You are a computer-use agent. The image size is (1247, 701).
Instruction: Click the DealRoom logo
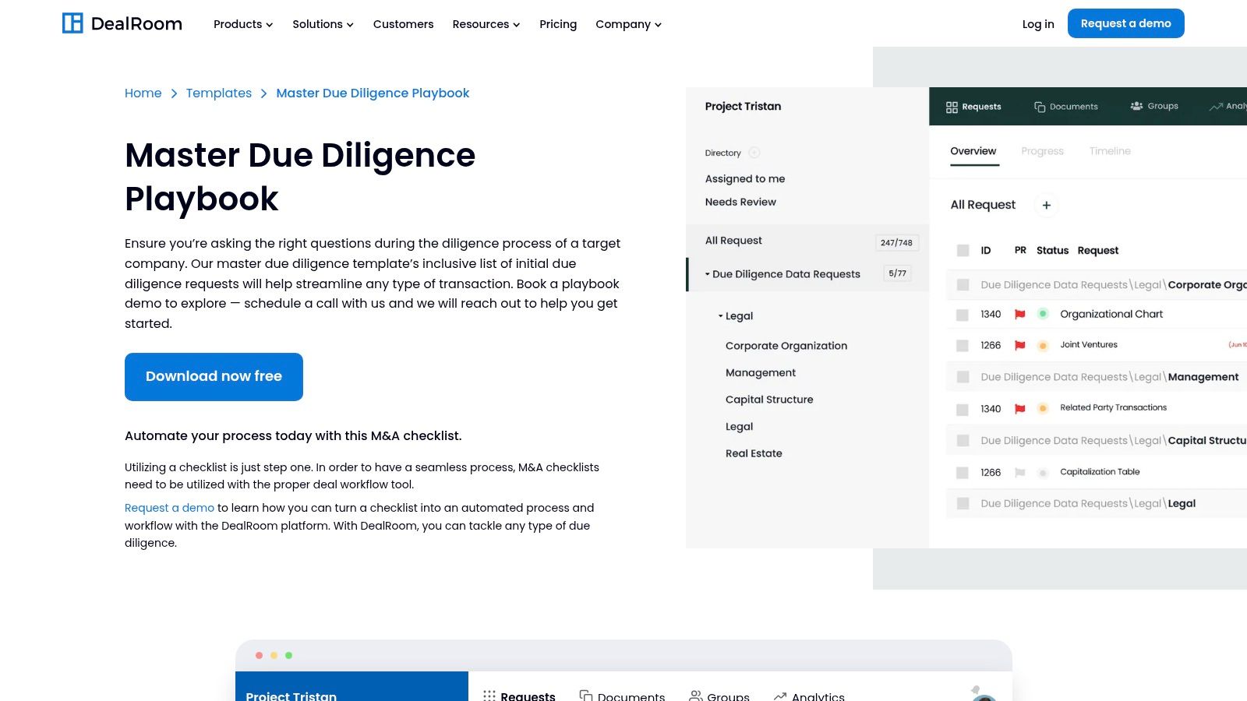(122, 23)
